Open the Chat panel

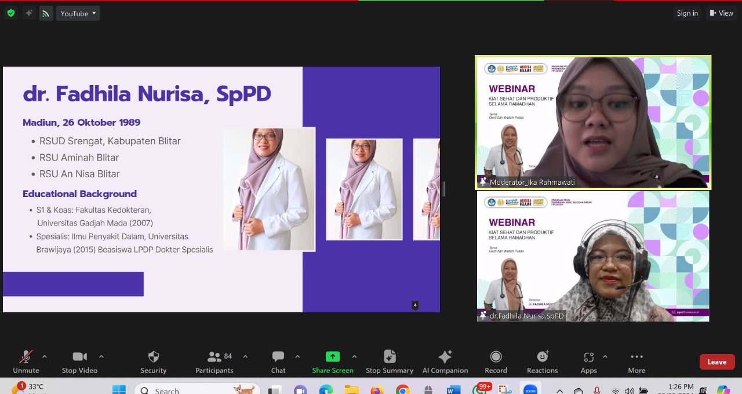pos(278,363)
